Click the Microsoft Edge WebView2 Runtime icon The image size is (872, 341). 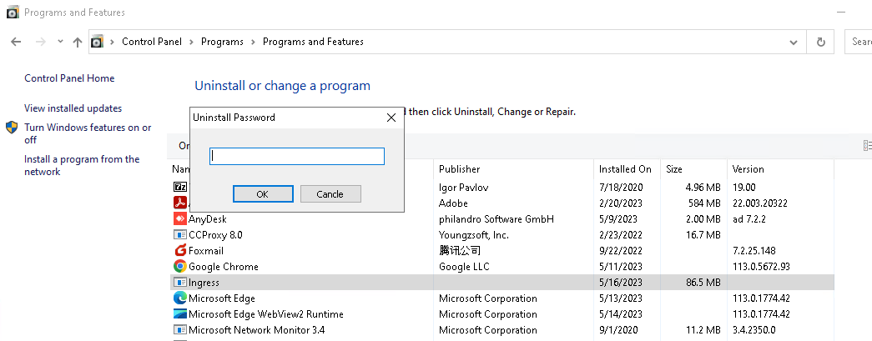(x=179, y=314)
